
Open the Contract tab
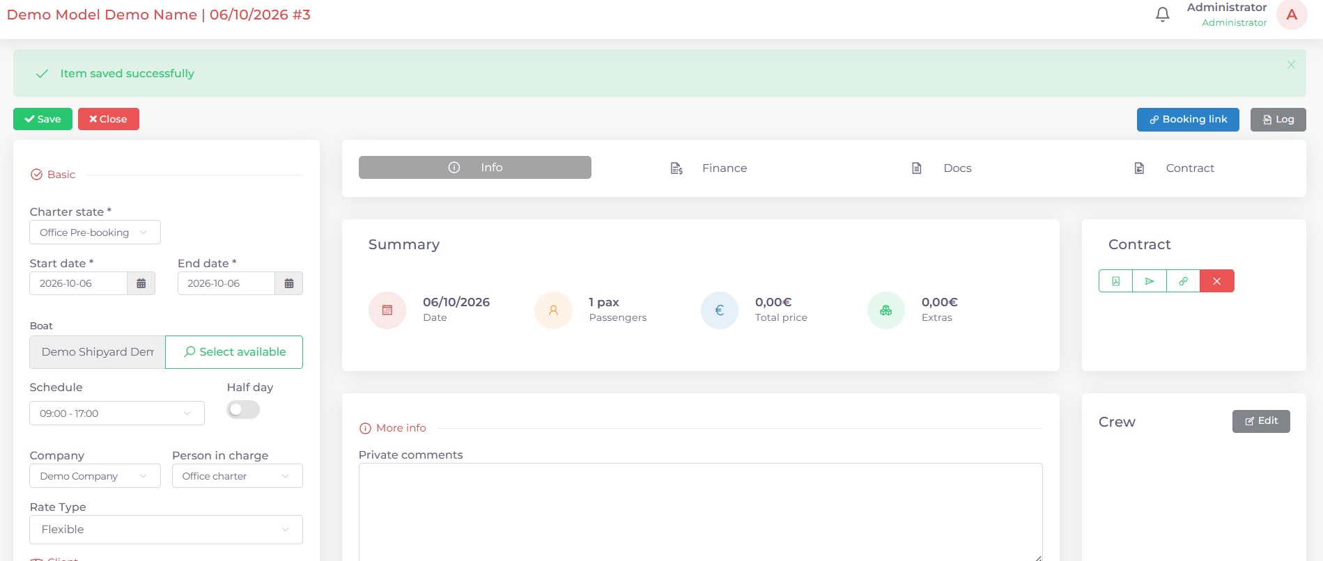[x=1175, y=168]
